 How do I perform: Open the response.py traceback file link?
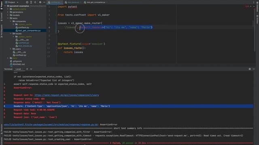51,124
